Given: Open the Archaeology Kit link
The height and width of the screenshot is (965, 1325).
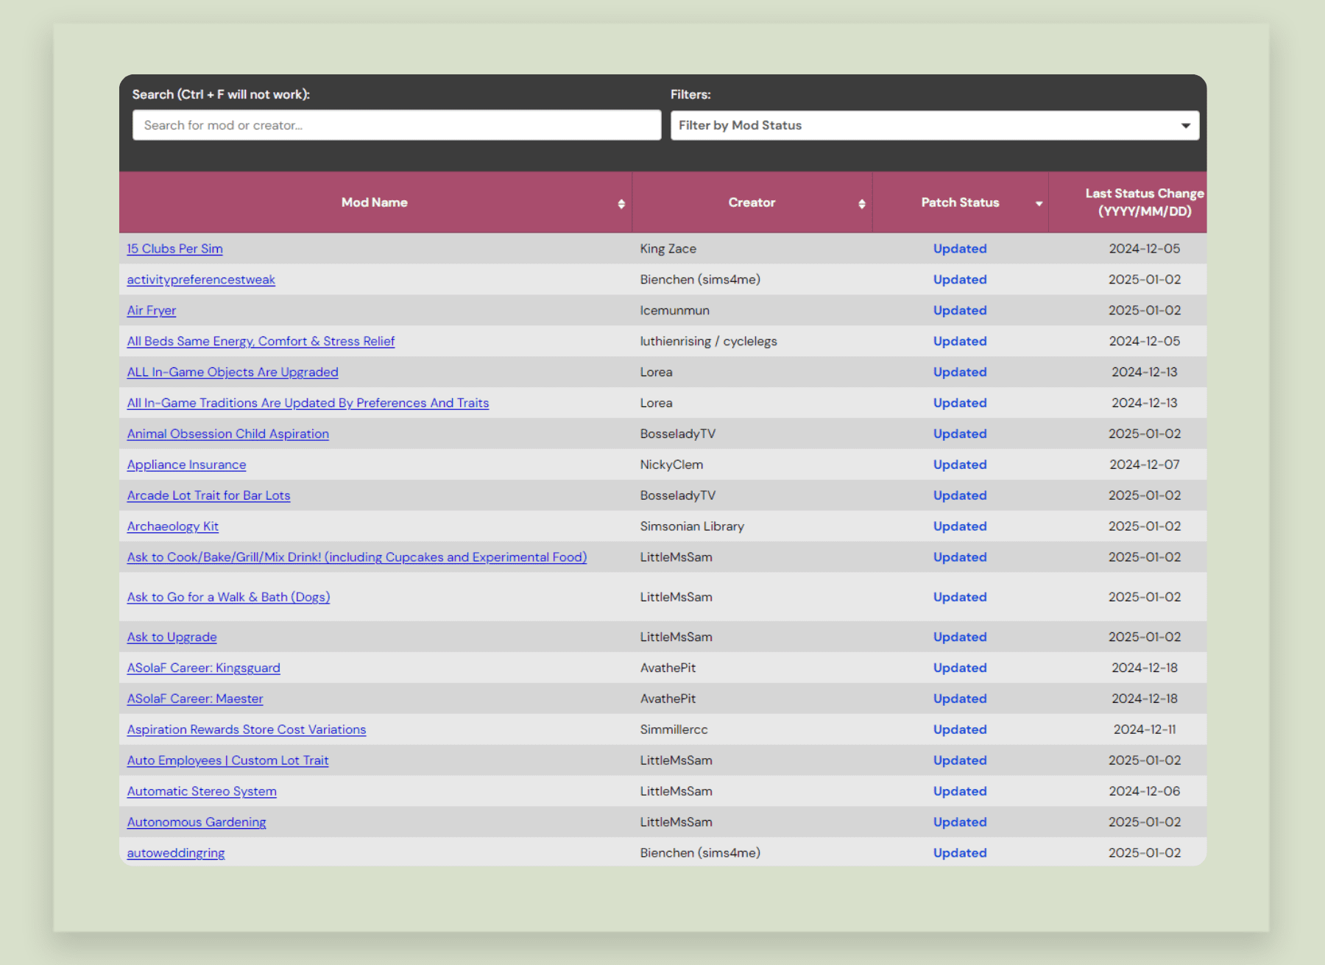Looking at the screenshot, I should 173,527.
